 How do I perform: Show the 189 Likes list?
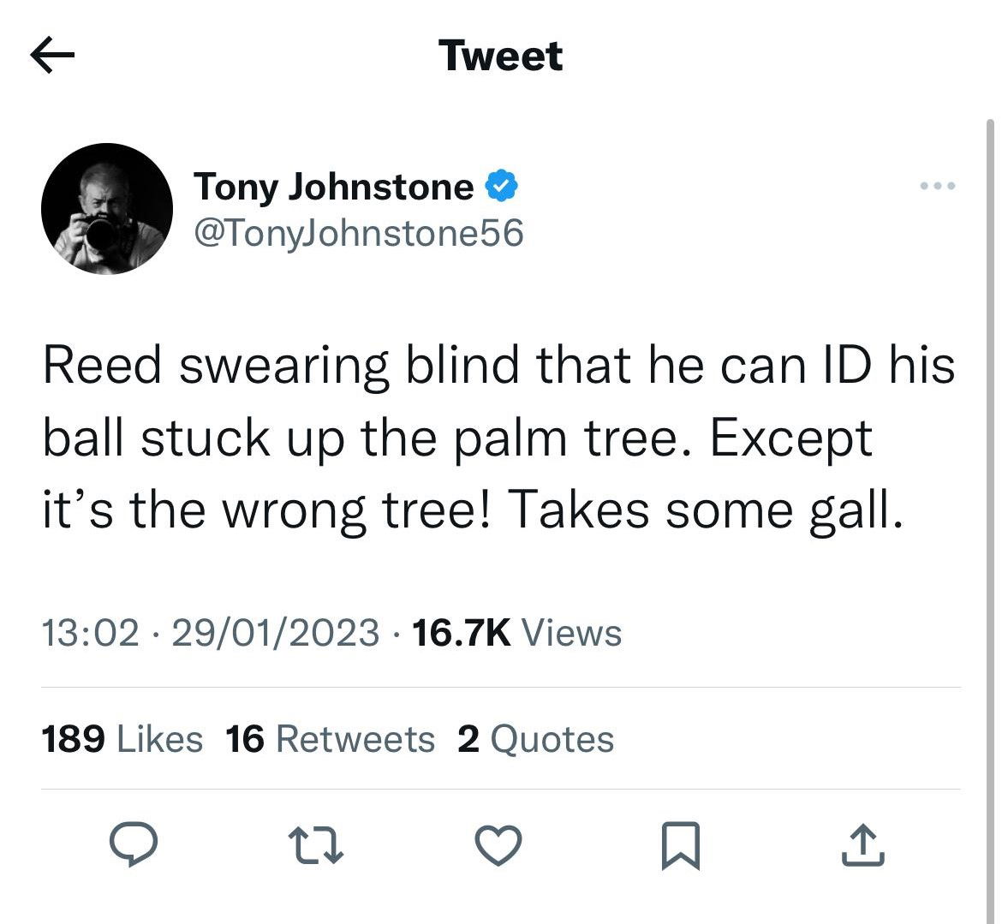pos(122,739)
